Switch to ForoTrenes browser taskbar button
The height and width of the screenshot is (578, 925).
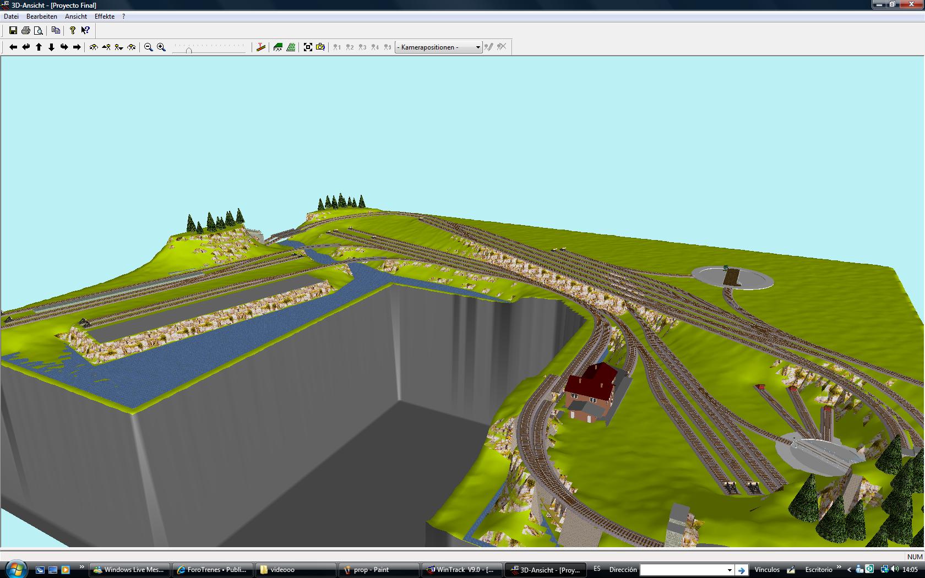coord(213,570)
